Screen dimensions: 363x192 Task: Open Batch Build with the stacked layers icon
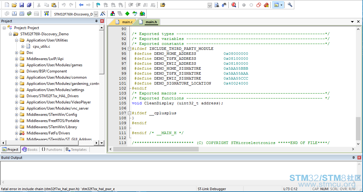(29, 14)
